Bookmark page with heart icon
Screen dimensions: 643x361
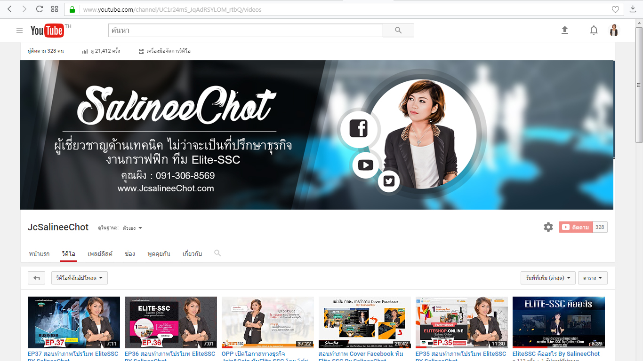point(615,9)
